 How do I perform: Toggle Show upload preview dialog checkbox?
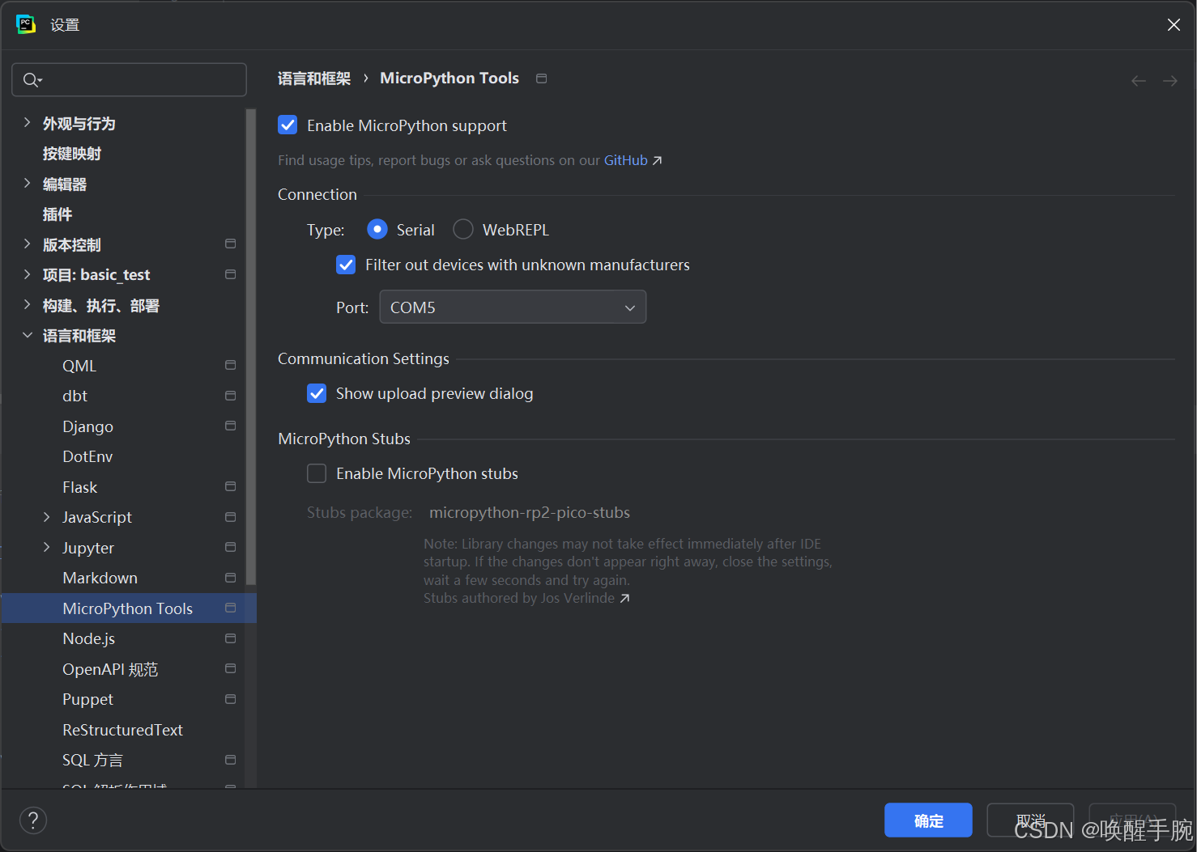(x=317, y=393)
